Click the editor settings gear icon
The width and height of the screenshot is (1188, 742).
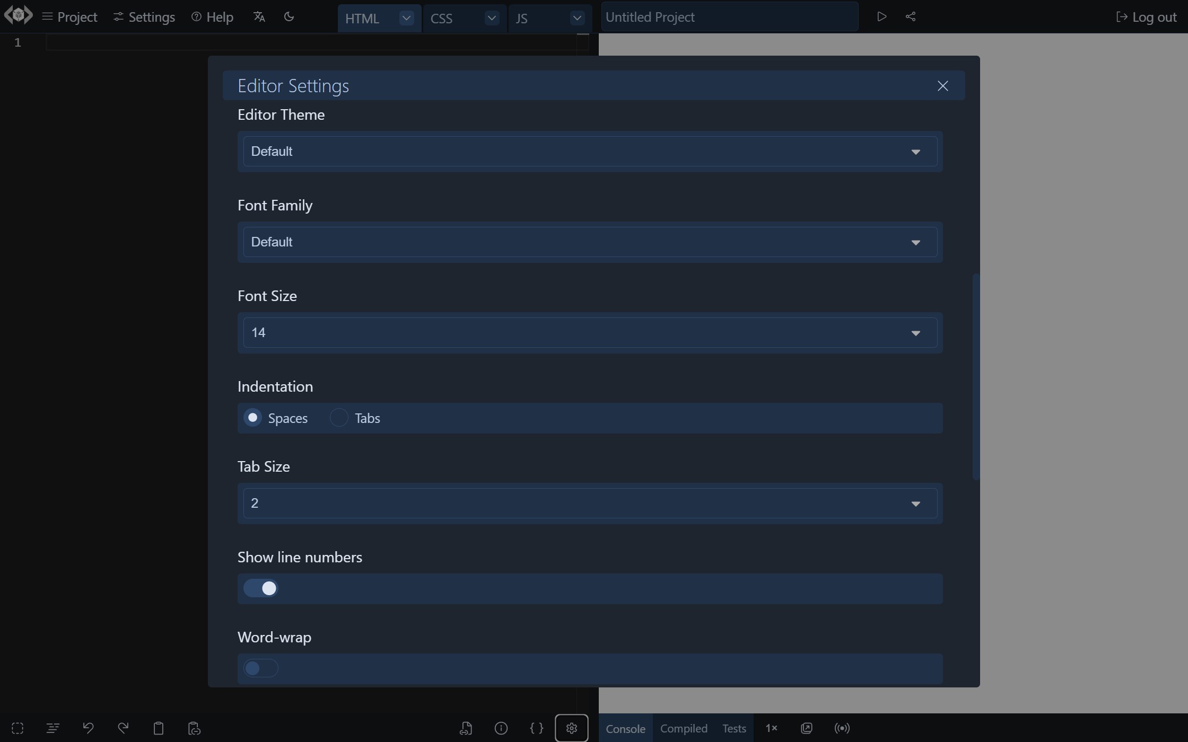click(x=571, y=728)
